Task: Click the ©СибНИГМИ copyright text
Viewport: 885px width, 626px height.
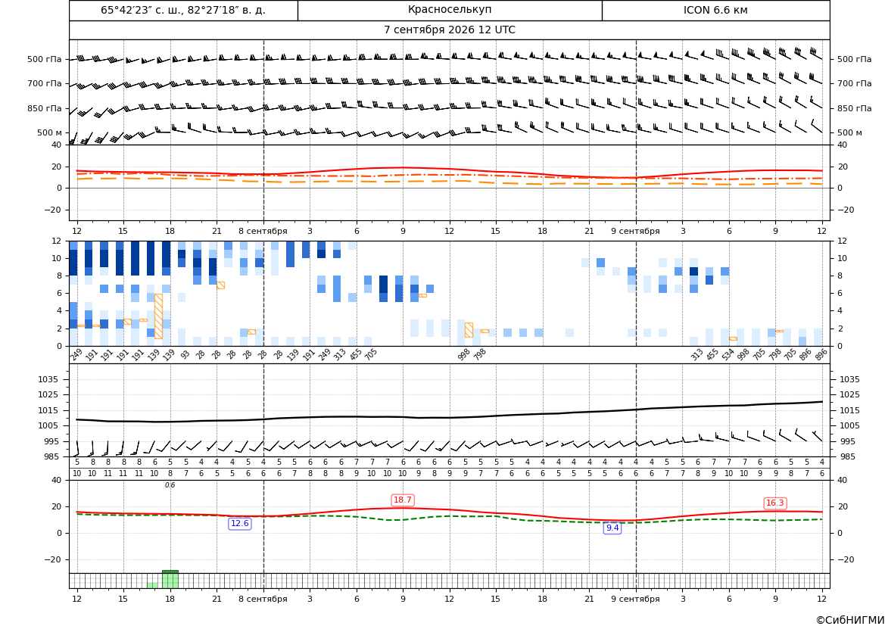Action: (x=849, y=620)
